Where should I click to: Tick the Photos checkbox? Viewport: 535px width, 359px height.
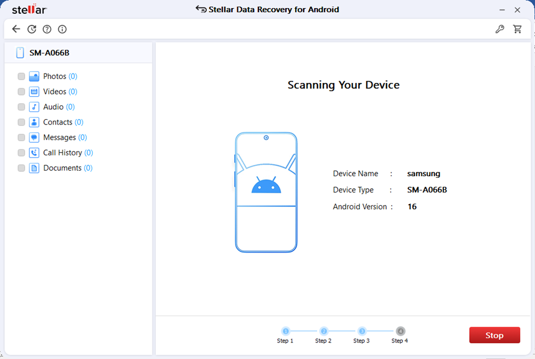[21, 76]
